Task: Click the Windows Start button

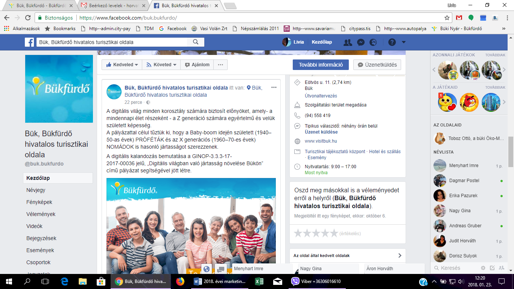Action: pyautogui.click(x=9, y=281)
